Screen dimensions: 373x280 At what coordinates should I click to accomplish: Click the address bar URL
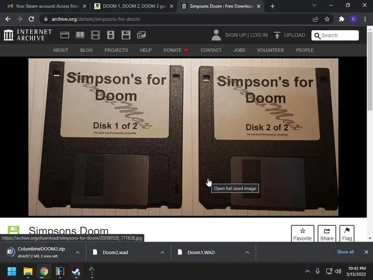pos(96,19)
